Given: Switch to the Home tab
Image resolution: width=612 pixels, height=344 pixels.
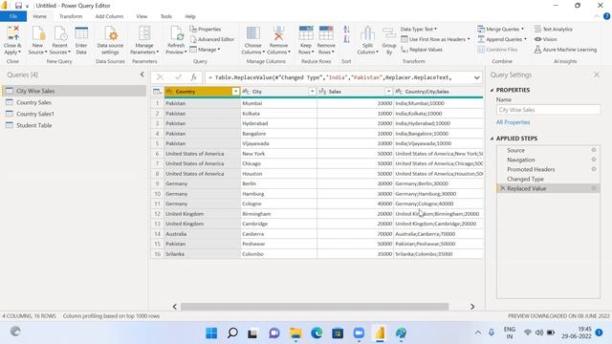Looking at the screenshot, I should pyautogui.click(x=39, y=16).
